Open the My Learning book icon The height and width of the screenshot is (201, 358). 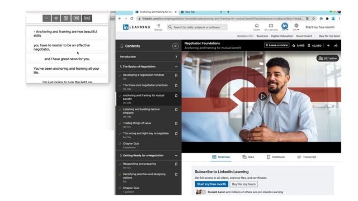pyautogui.click(x=271, y=26)
